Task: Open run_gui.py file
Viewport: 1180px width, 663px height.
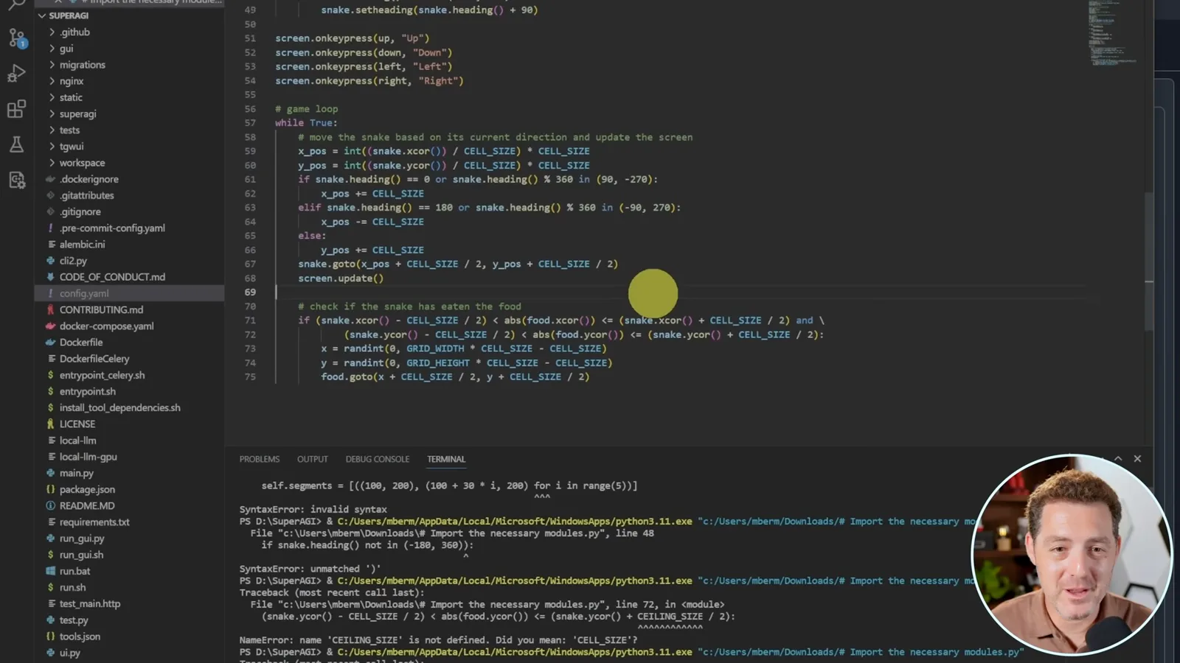Action: click(x=82, y=539)
